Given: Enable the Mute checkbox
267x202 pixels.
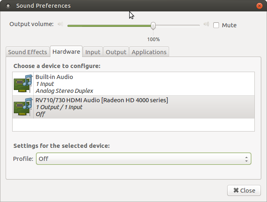Looking at the screenshot, I should (x=216, y=25).
